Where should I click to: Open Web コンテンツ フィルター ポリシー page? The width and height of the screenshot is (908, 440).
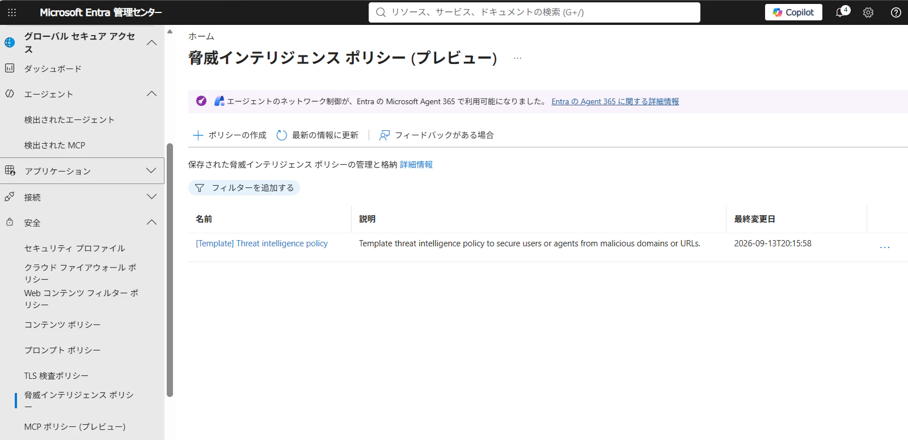(x=81, y=298)
